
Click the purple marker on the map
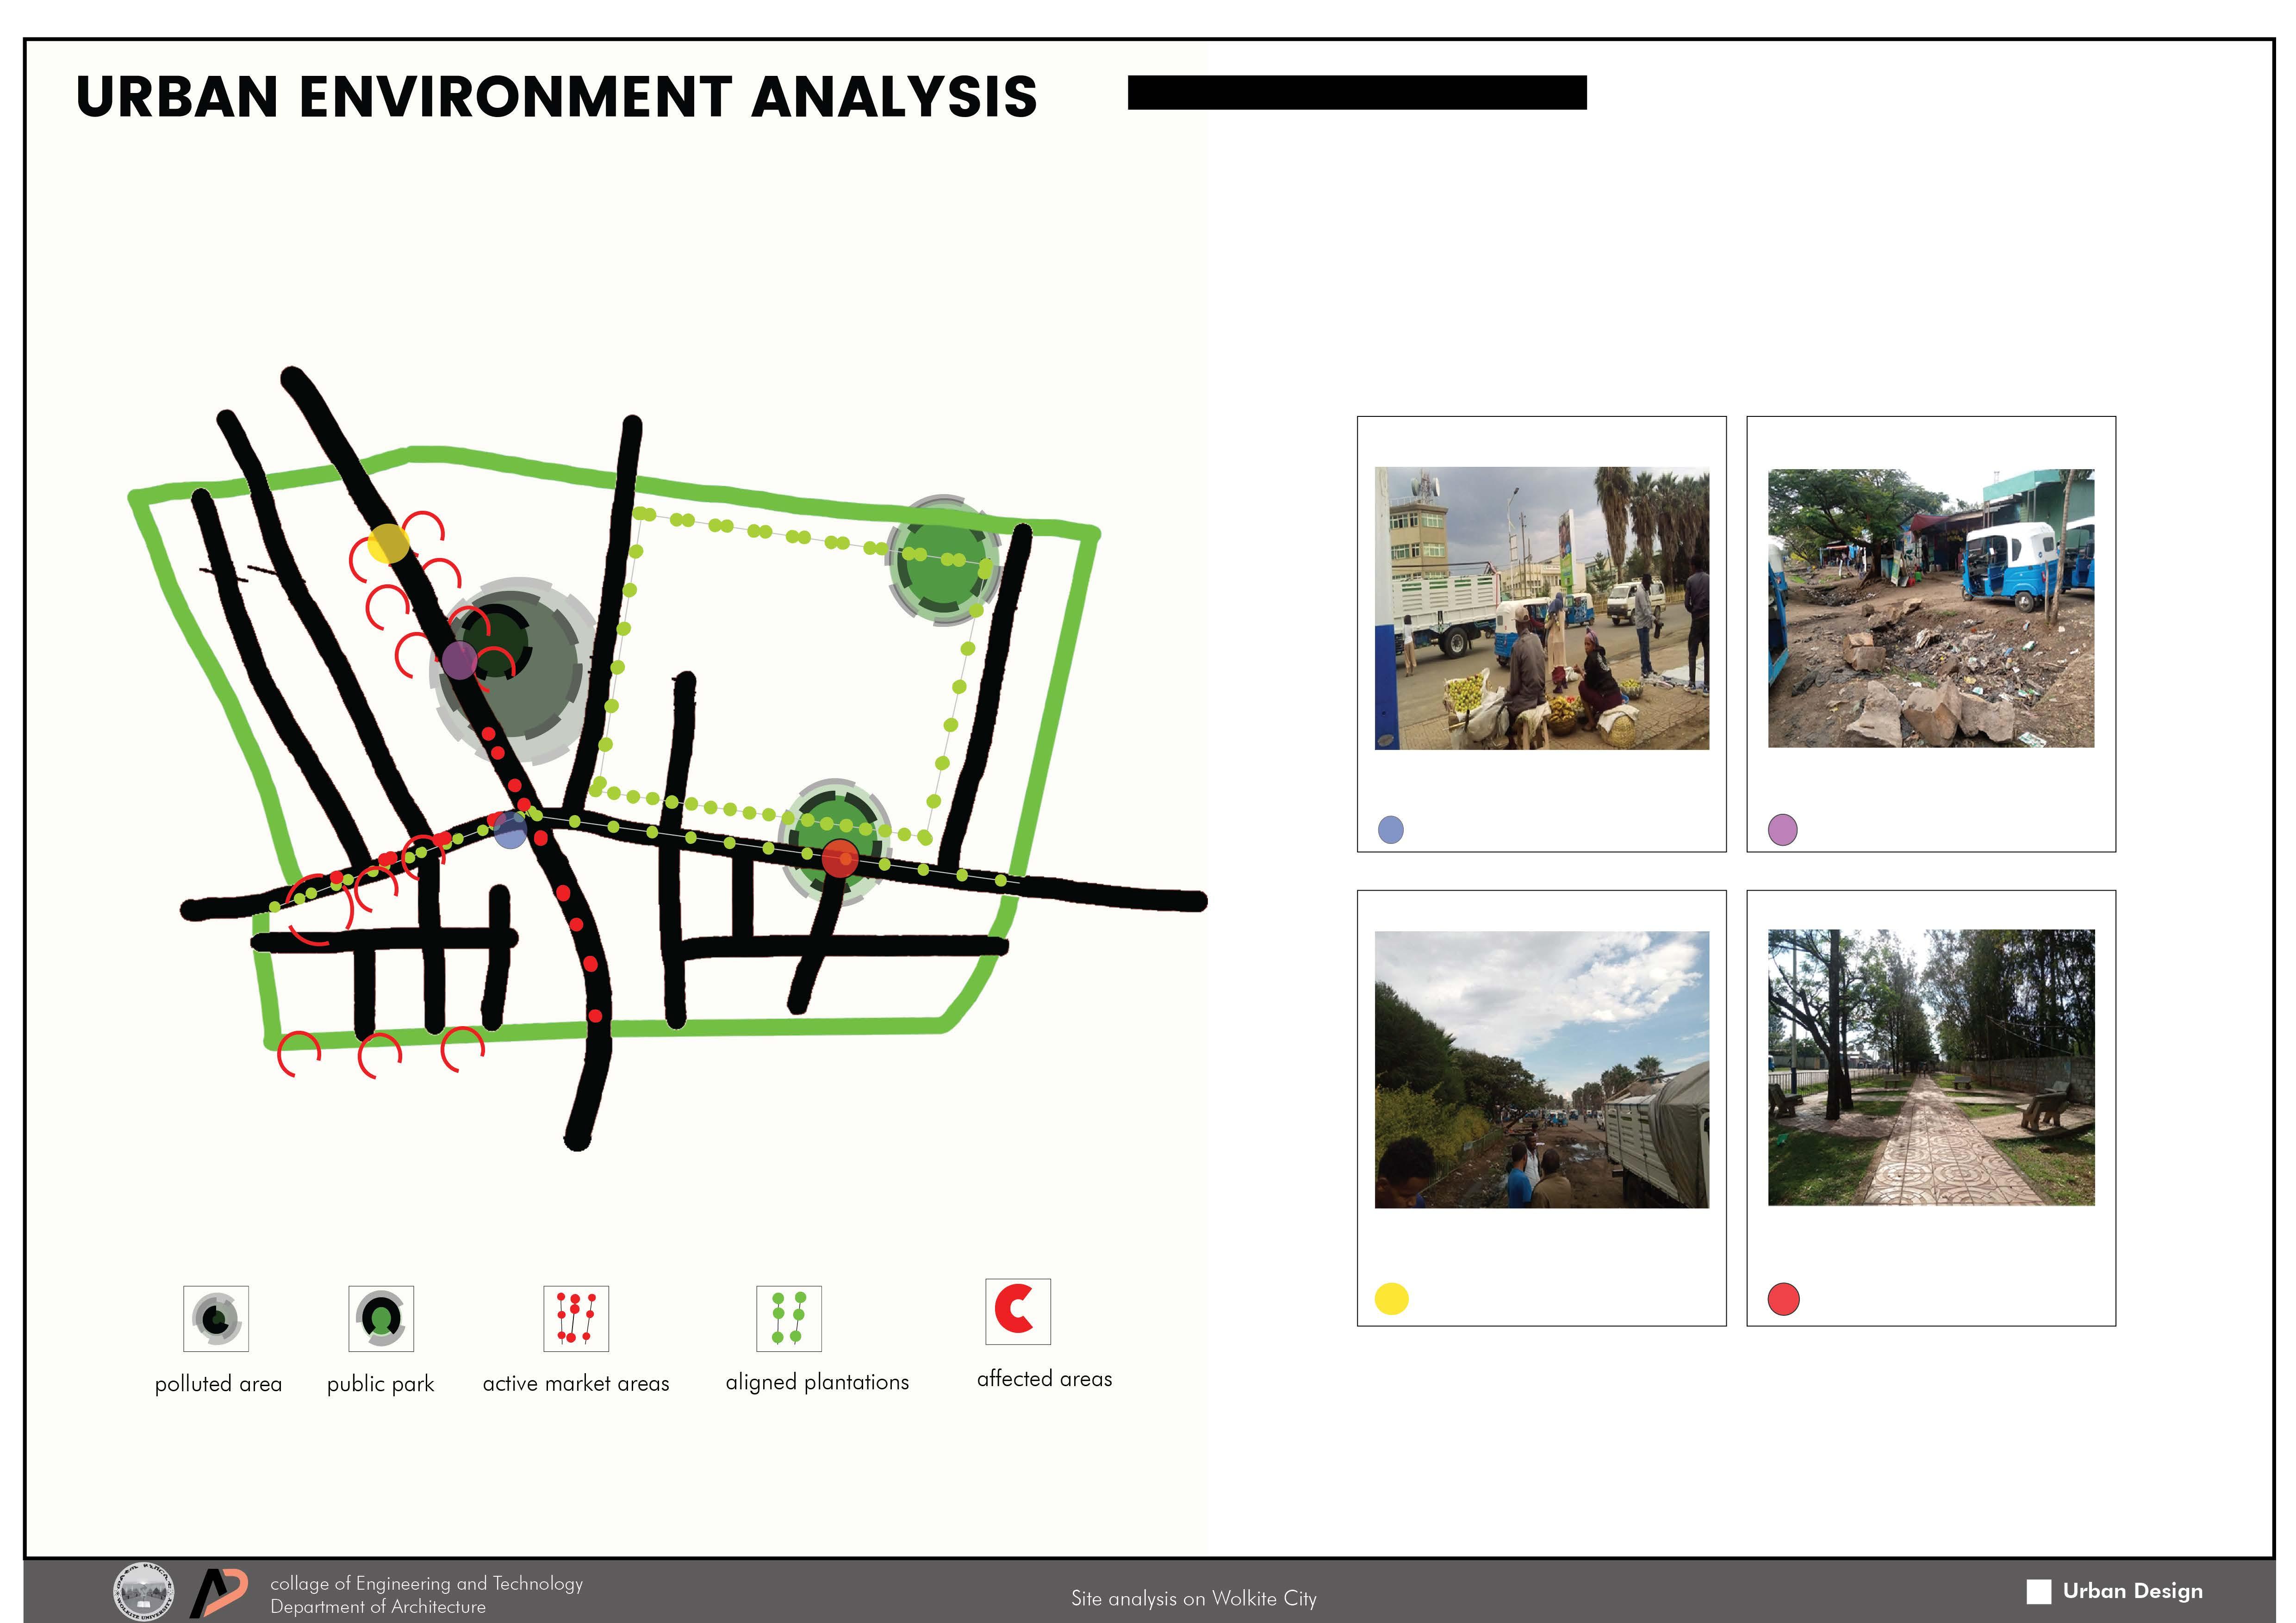tap(459, 661)
